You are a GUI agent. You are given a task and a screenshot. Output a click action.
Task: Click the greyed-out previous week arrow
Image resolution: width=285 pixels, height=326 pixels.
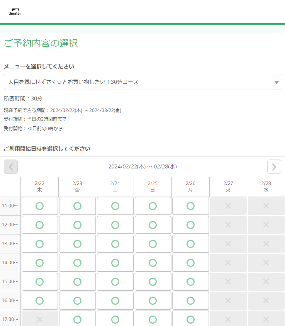coord(10,166)
